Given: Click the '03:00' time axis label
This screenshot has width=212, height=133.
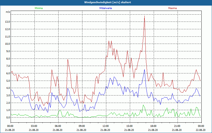Looking at the screenshot, I should click(x=34, y=126).
